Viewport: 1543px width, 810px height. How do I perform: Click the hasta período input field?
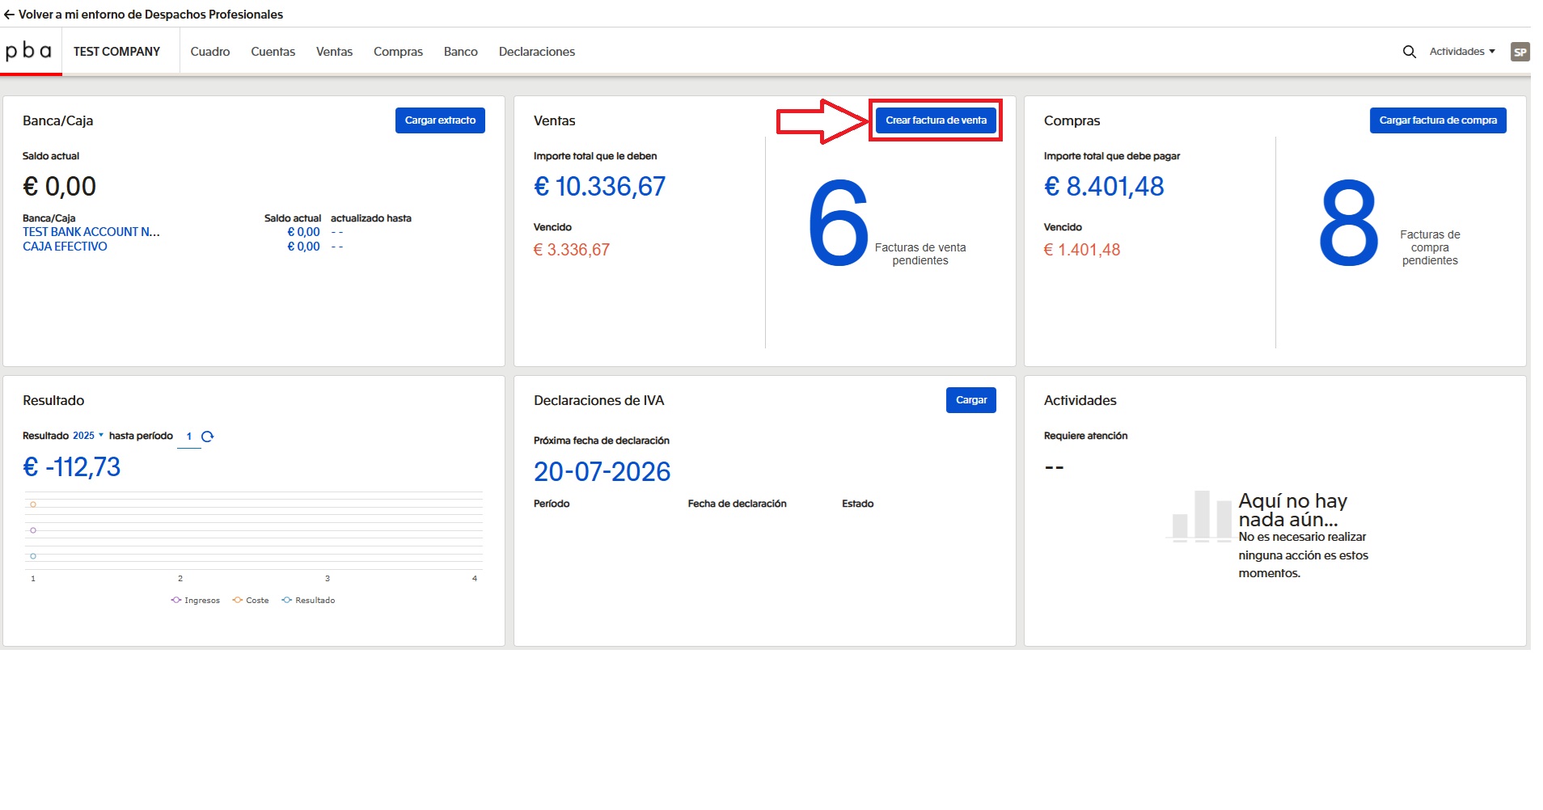[188, 437]
